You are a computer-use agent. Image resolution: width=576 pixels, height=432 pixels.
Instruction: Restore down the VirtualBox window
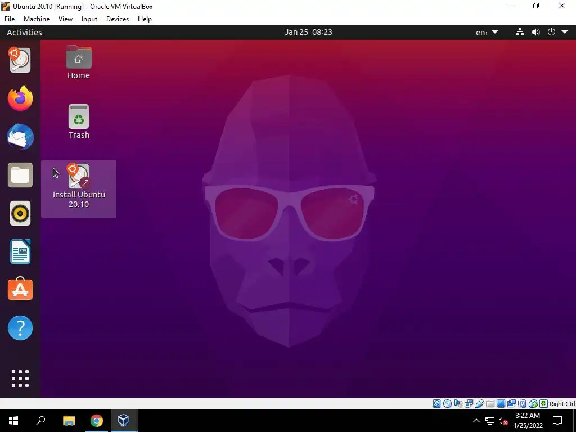[536, 6]
